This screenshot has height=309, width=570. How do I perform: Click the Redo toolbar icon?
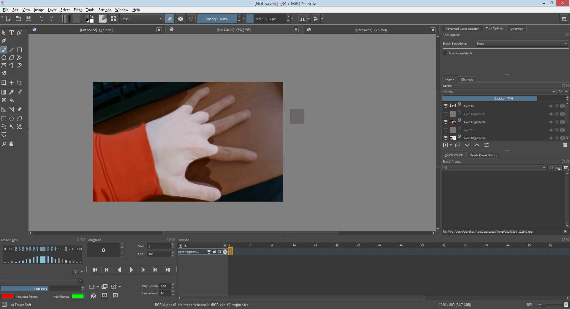tap(52, 19)
